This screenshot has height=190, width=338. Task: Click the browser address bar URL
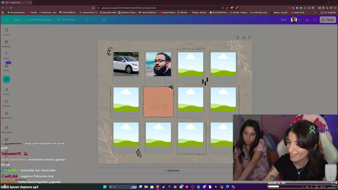[129, 8]
